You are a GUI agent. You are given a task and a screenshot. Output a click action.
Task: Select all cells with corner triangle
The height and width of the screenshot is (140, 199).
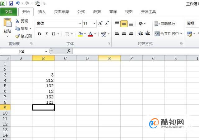(5, 58)
